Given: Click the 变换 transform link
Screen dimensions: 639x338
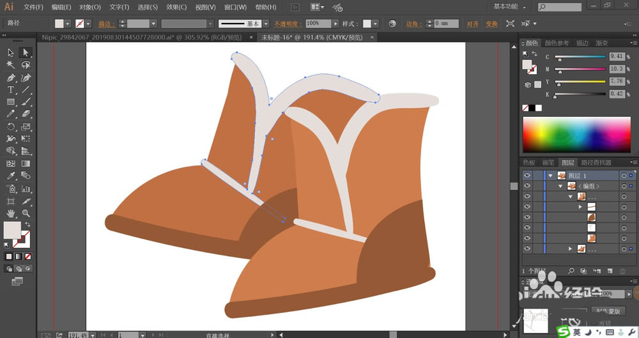Looking at the screenshot, I should [x=491, y=24].
